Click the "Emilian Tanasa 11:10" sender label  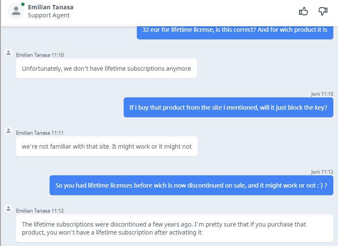click(x=40, y=55)
